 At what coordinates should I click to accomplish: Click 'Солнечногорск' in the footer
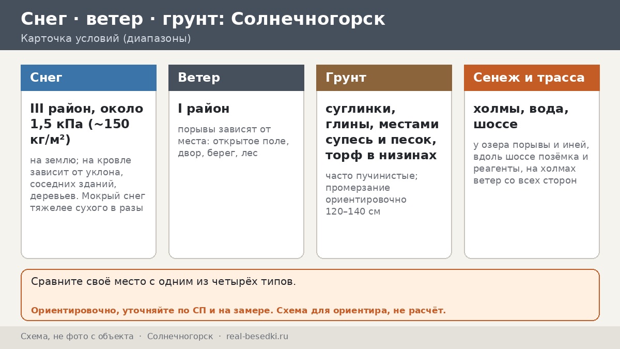click(180, 336)
